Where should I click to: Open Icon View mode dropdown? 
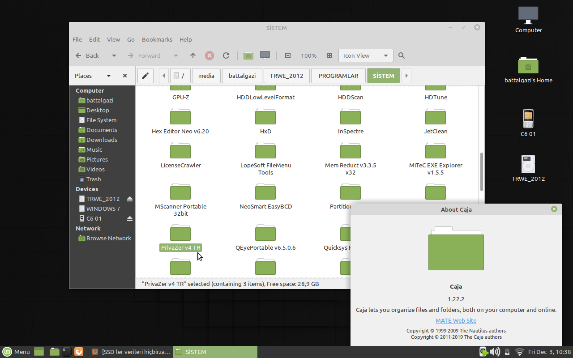pos(366,55)
